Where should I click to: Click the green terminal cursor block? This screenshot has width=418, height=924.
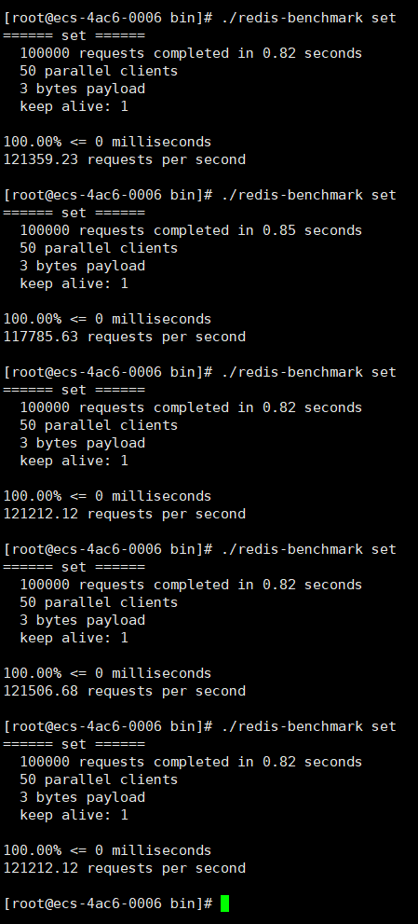[x=224, y=903]
